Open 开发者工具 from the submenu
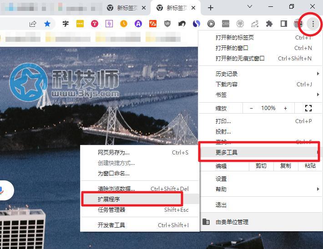323x249 pixels. click(140, 225)
